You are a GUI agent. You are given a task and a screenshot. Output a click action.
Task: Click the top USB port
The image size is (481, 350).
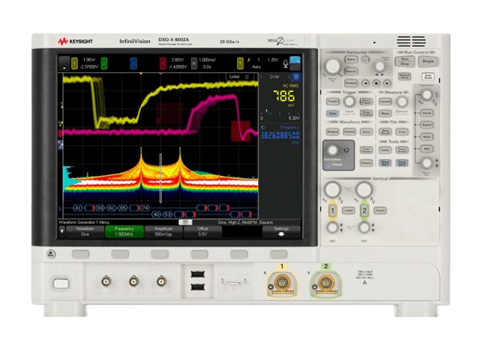pyautogui.click(x=197, y=274)
